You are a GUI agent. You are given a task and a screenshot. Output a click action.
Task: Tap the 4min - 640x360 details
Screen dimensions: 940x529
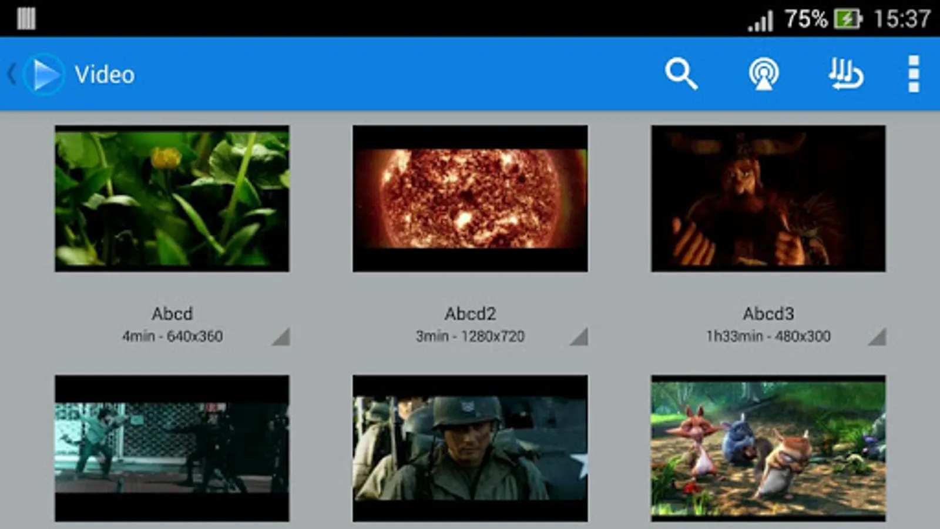point(172,336)
